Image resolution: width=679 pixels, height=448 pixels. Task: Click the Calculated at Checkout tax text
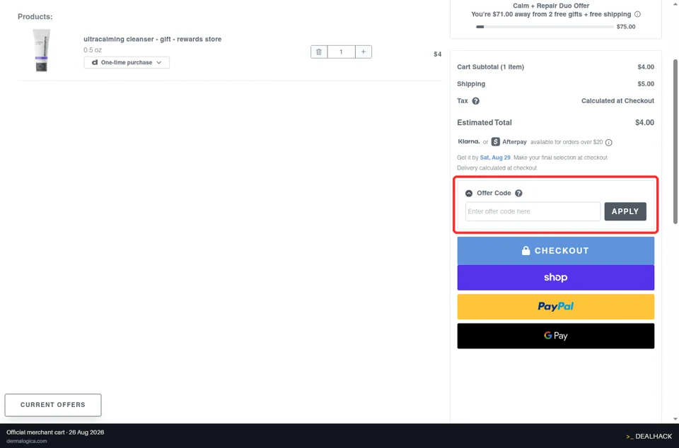617,101
